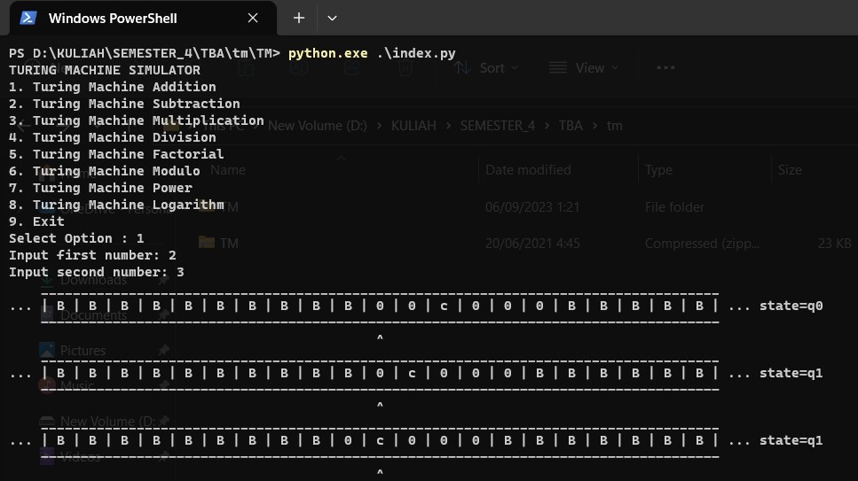Open a new terminal tab
The image size is (858, 481).
[299, 18]
